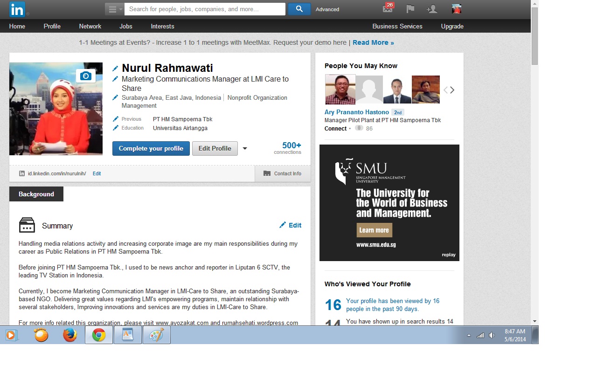
Task: Open the Read More link
Action: coord(373,42)
